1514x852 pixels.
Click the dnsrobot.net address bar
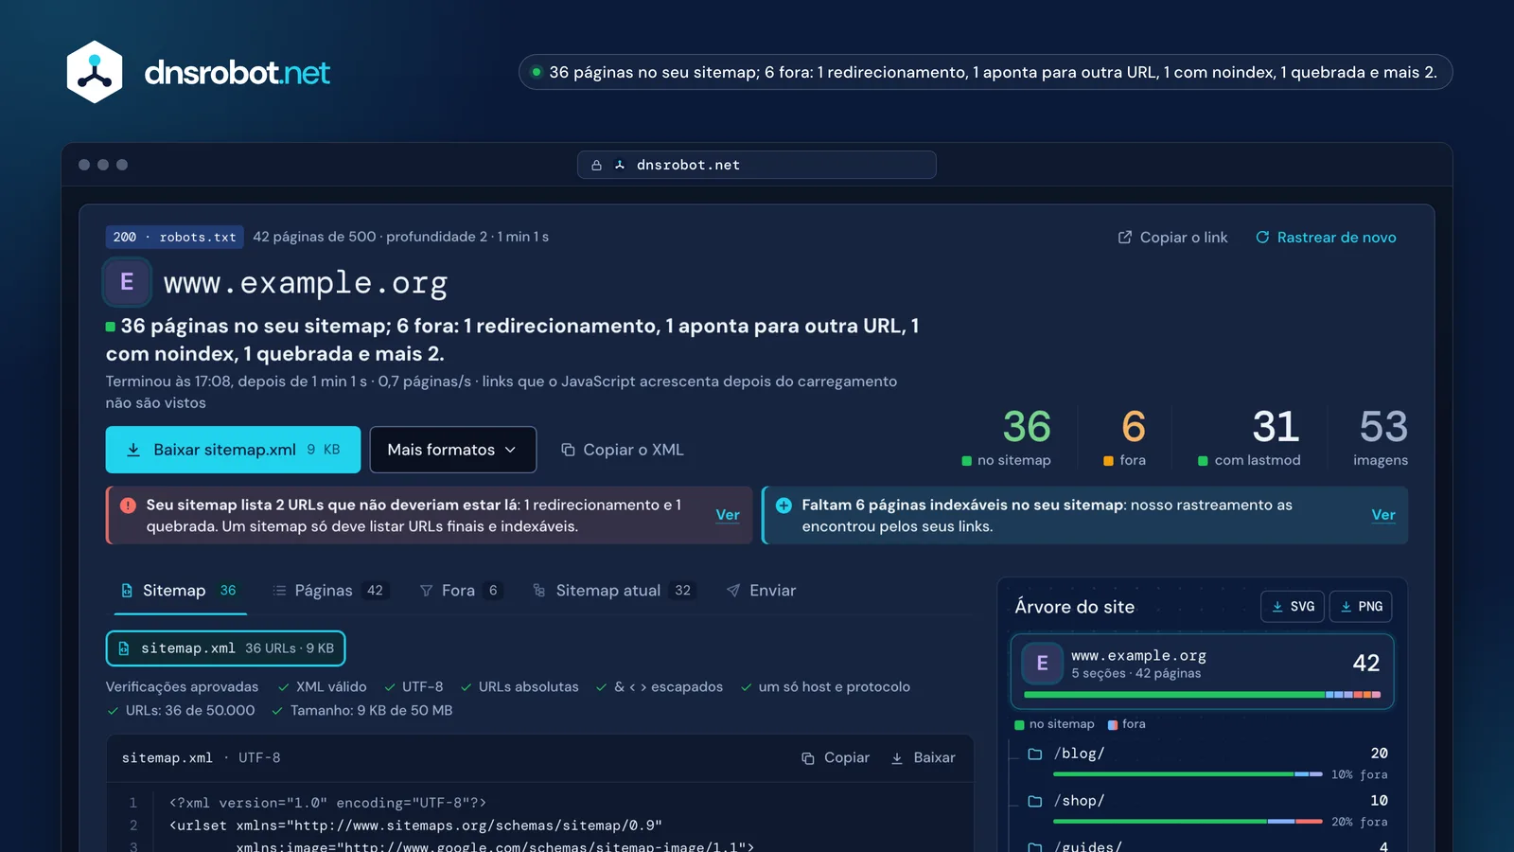click(757, 165)
